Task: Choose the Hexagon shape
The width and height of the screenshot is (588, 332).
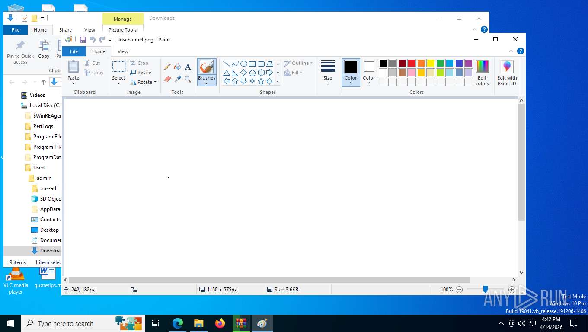Action: 261,72
